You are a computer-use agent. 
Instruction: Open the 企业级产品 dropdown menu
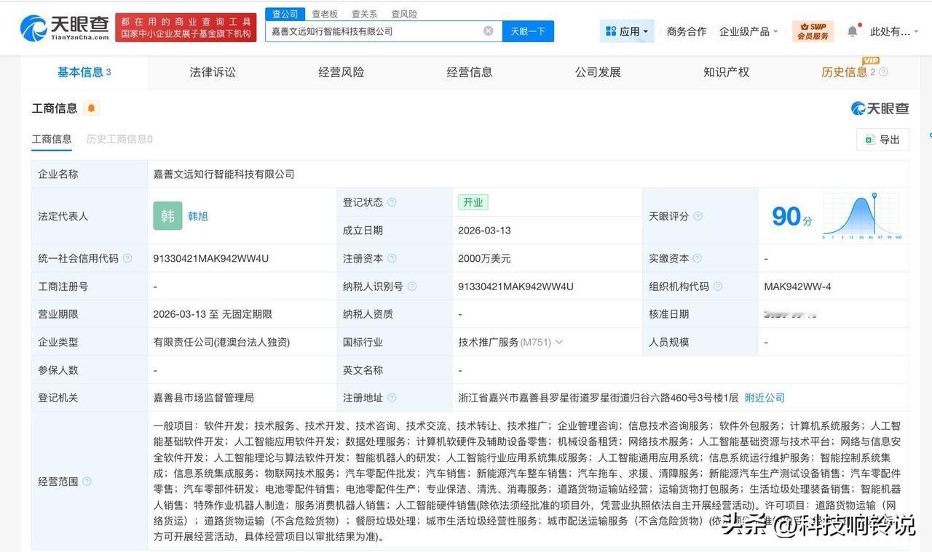point(743,31)
